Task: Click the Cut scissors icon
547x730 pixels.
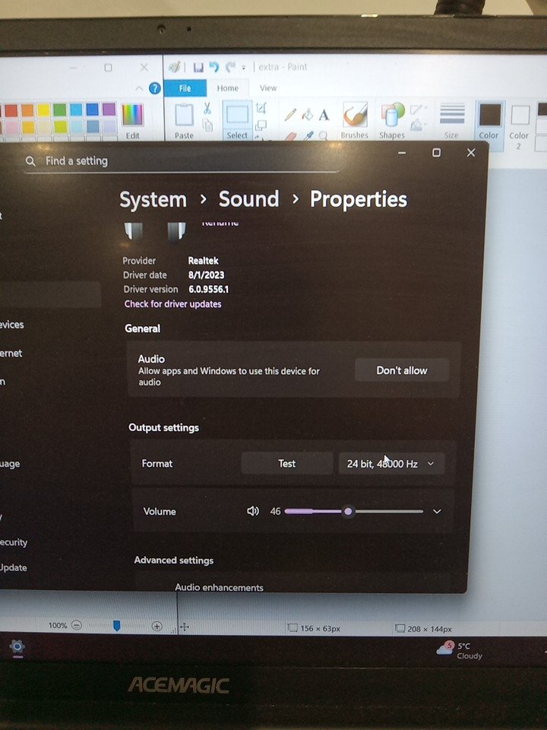Action: [207, 109]
